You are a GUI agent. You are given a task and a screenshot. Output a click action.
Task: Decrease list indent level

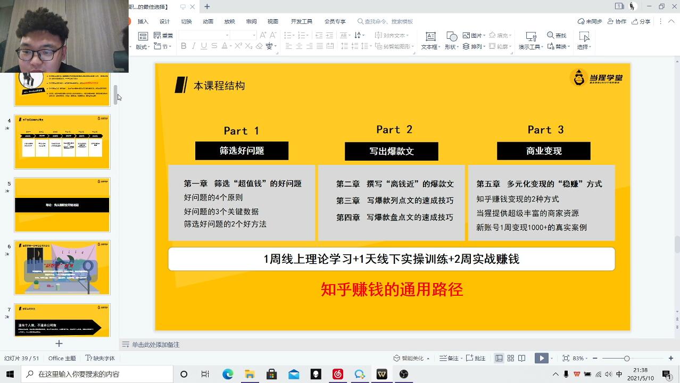coord(319,35)
